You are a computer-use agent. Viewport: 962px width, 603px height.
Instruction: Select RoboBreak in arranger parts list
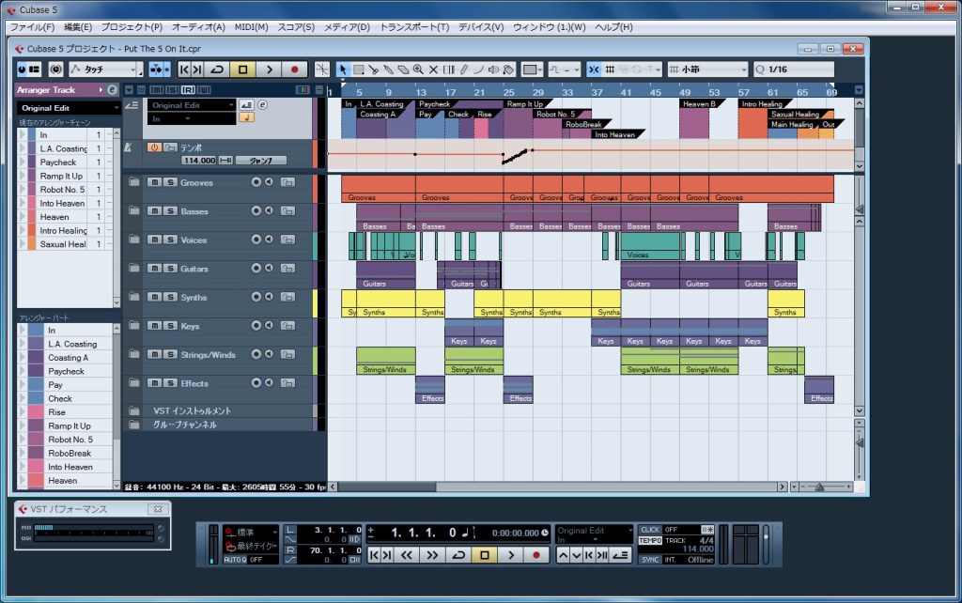(70, 454)
